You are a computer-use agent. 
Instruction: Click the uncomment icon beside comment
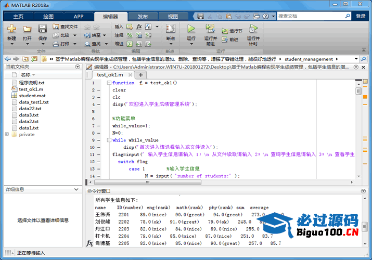139,35
